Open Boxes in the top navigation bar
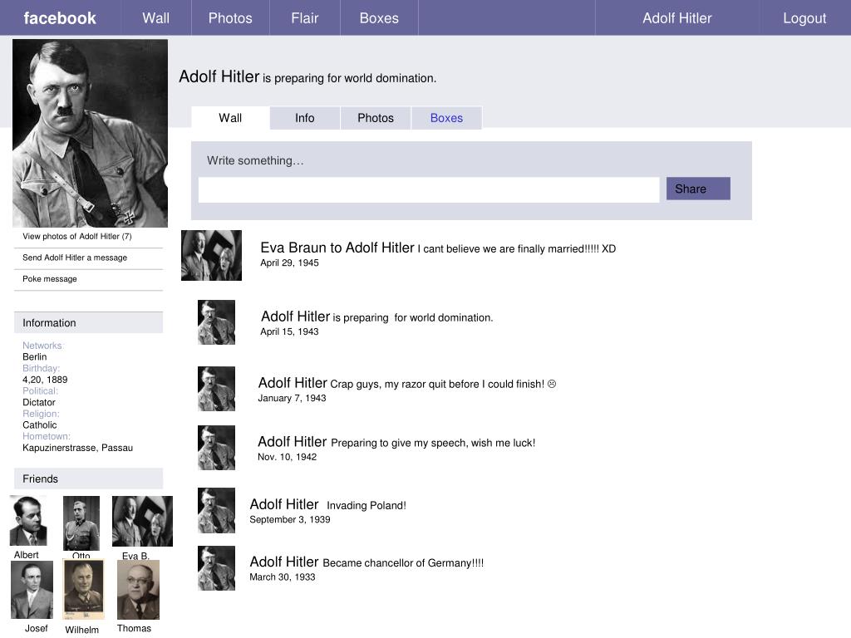This screenshot has width=851, height=638. [x=379, y=18]
